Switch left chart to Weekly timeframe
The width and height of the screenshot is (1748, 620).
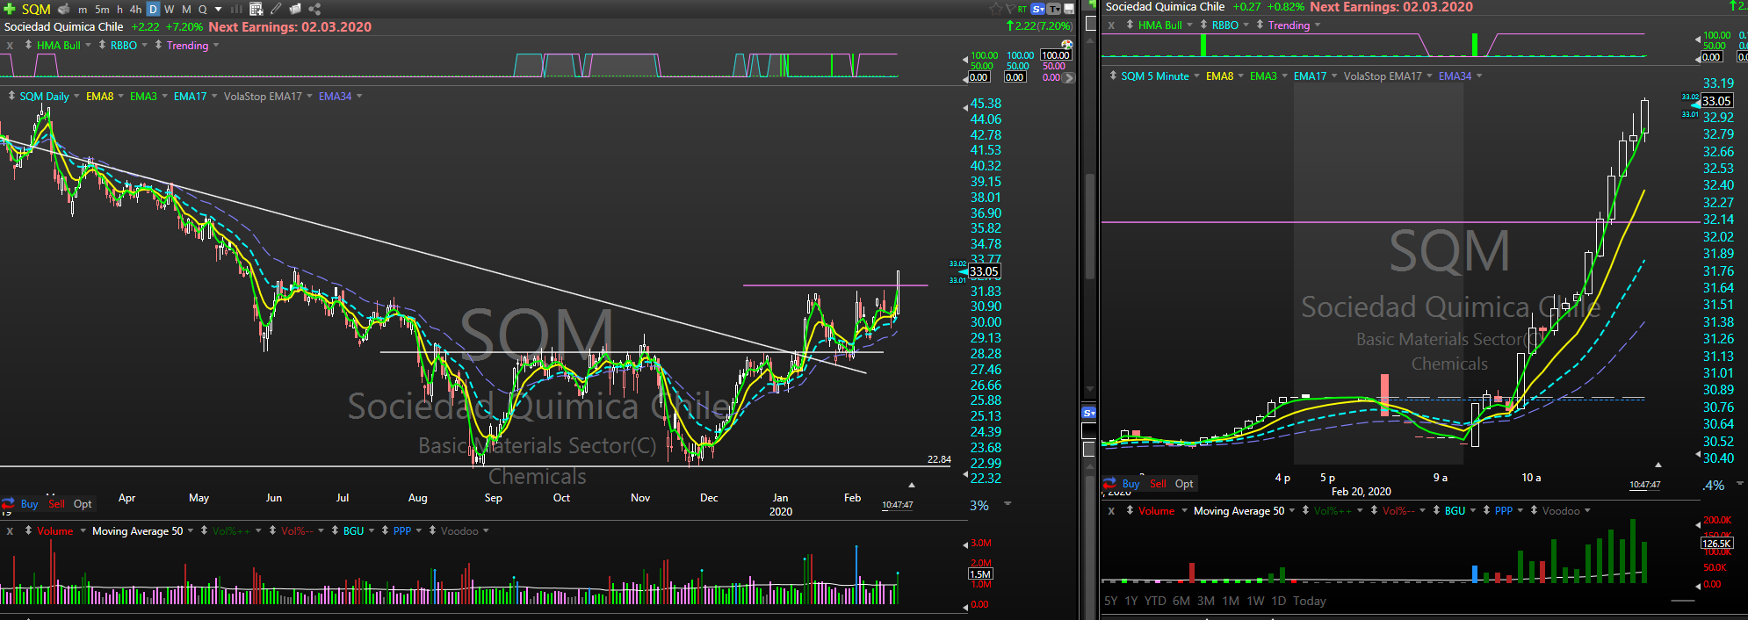(170, 9)
